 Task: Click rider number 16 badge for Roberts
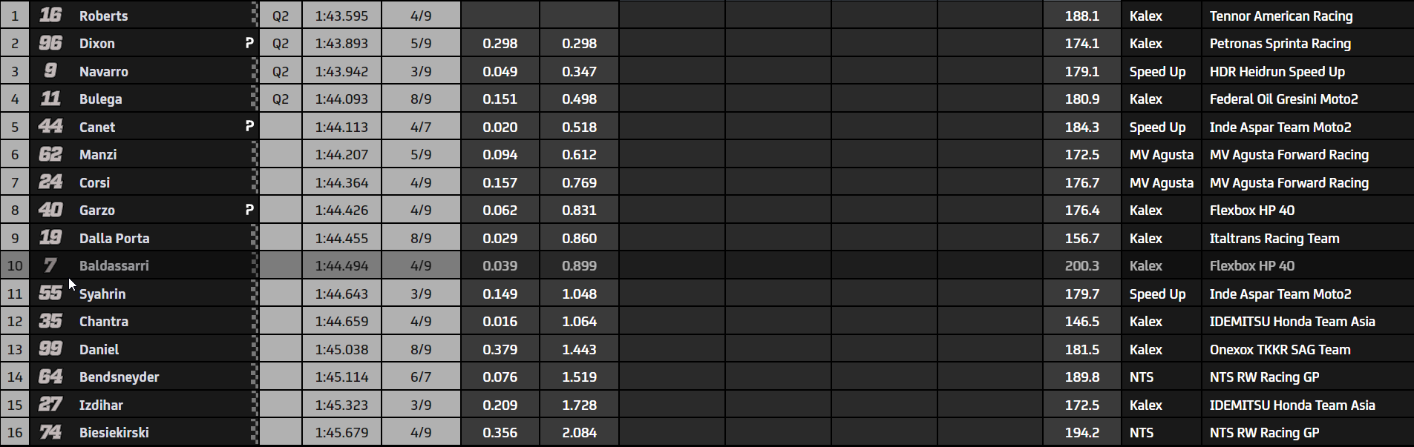pos(50,15)
